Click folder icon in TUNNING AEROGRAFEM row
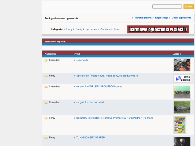This screenshot has width=195, height=146. coord(46,138)
